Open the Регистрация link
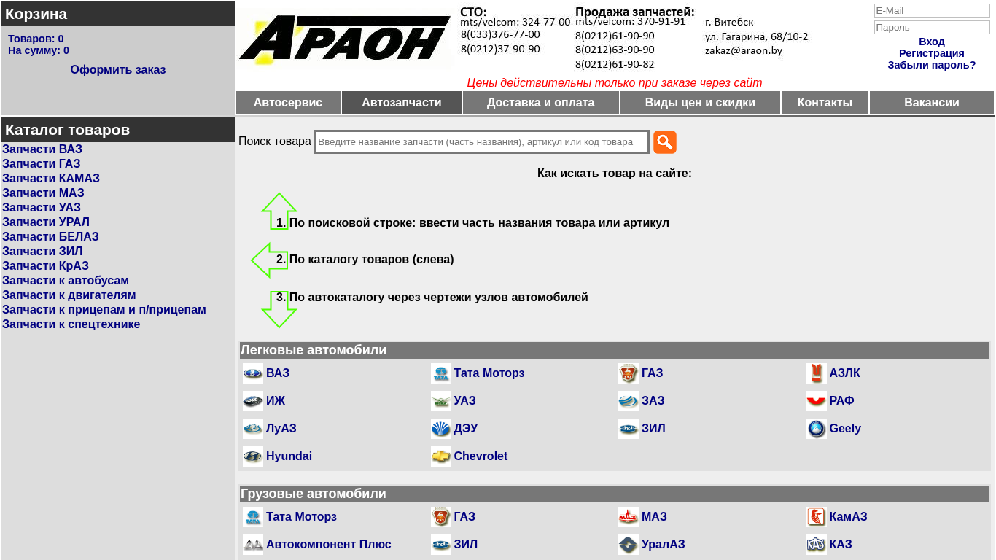This screenshot has width=996, height=560. point(932,53)
